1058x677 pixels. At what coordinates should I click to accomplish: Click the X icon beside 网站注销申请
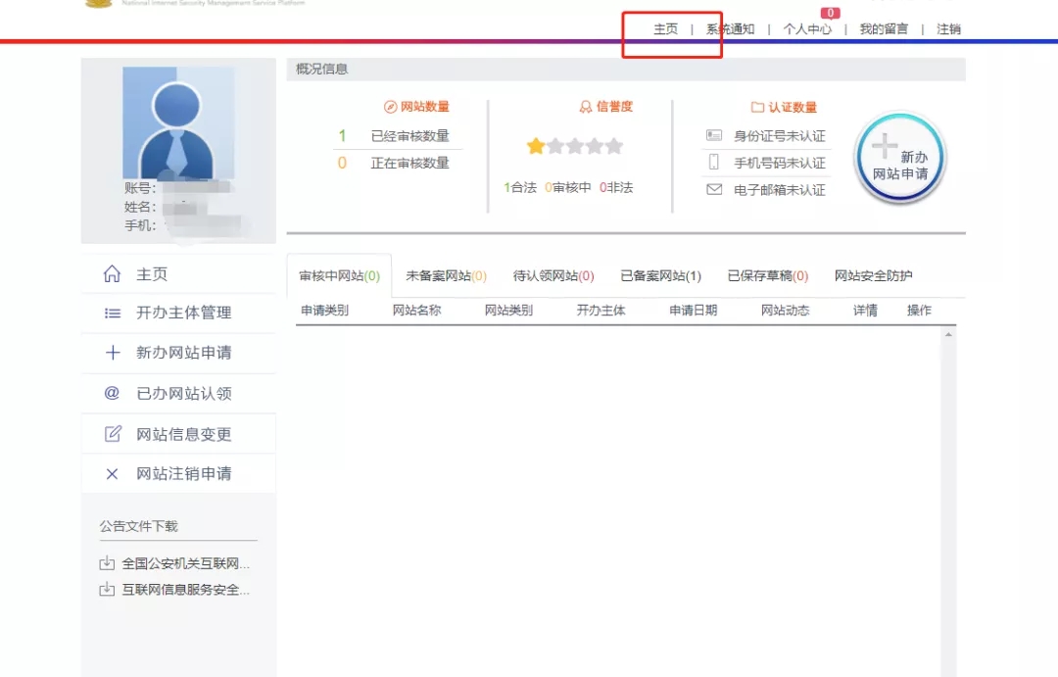tap(112, 474)
